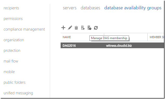Open mail flow section

[11, 61]
